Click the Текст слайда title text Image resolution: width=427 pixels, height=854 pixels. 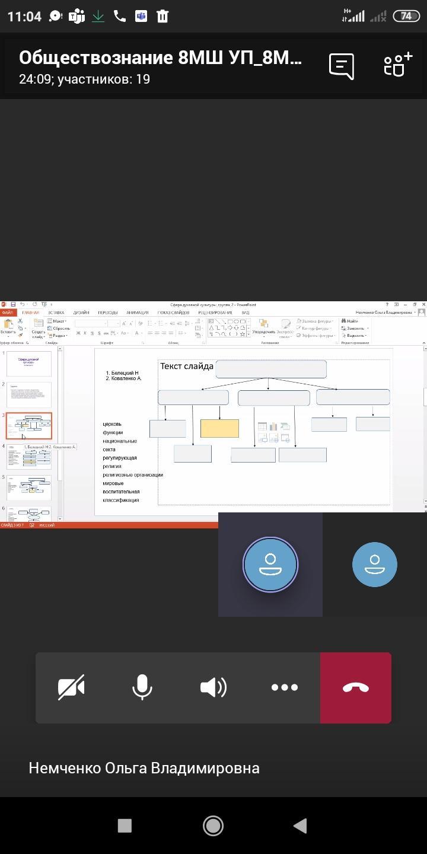(x=186, y=367)
